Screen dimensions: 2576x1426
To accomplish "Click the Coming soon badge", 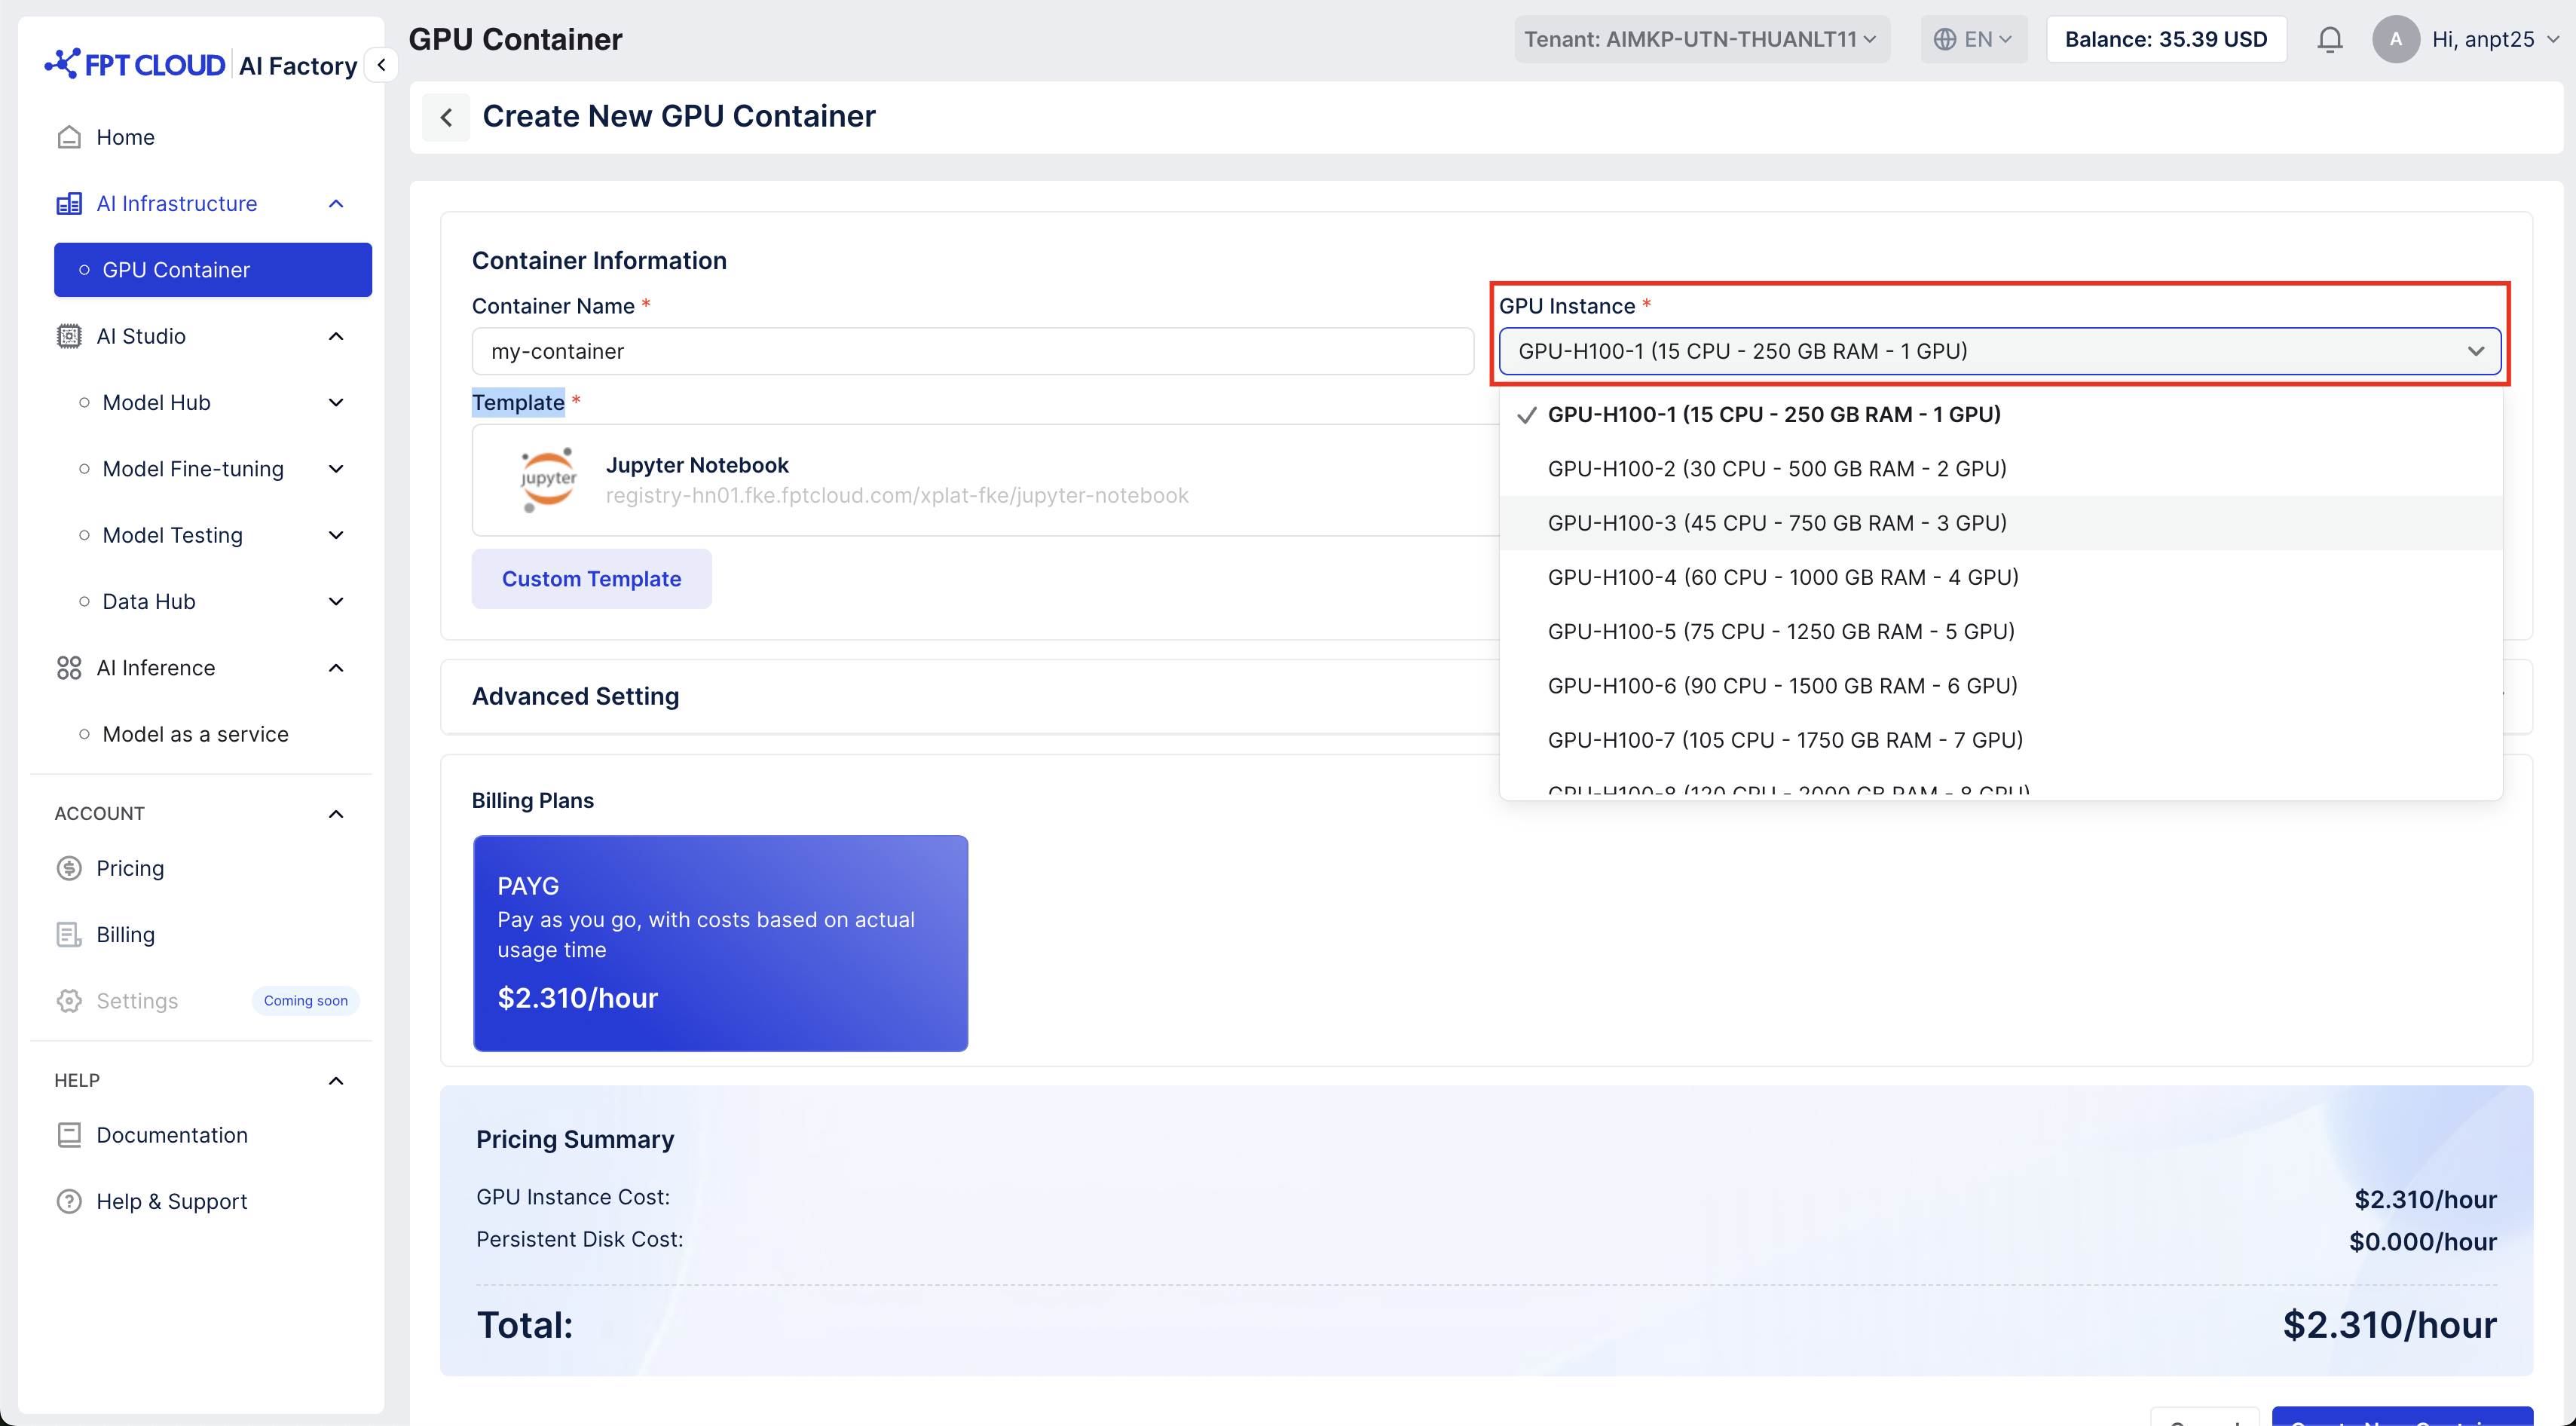I will coord(305,1001).
